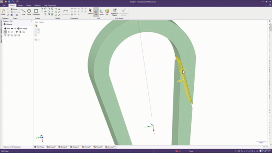The image size is (272, 153).
Task: Click Enable 3D Sketch
Action: [x=114, y=12]
